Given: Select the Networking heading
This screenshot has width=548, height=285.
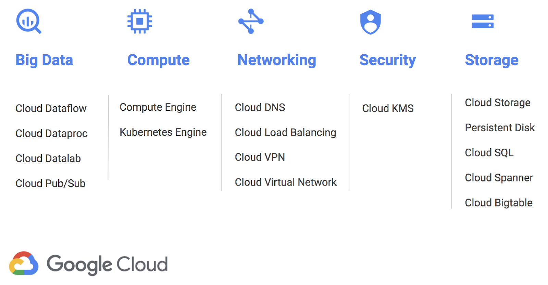Looking at the screenshot, I should [277, 60].
